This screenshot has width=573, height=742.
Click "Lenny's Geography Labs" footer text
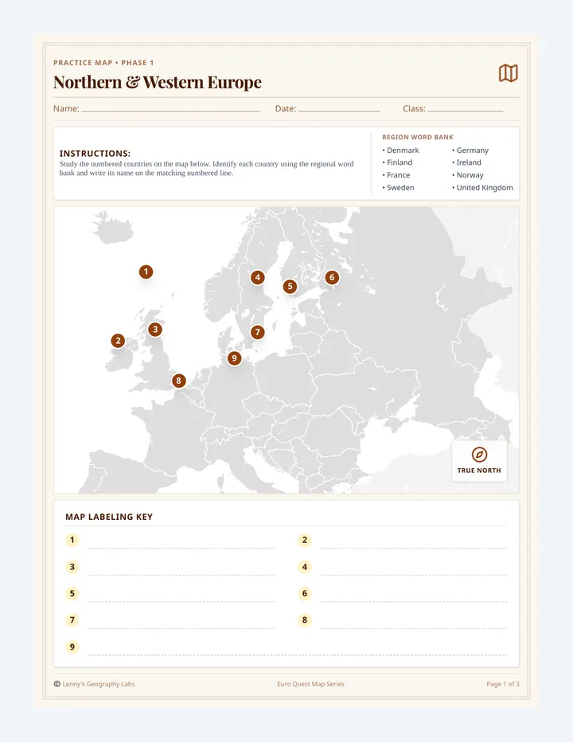pyautogui.click(x=99, y=684)
